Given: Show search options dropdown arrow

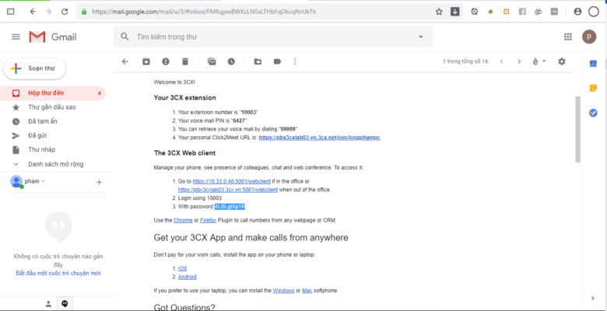Looking at the screenshot, I should click(421, 37).
